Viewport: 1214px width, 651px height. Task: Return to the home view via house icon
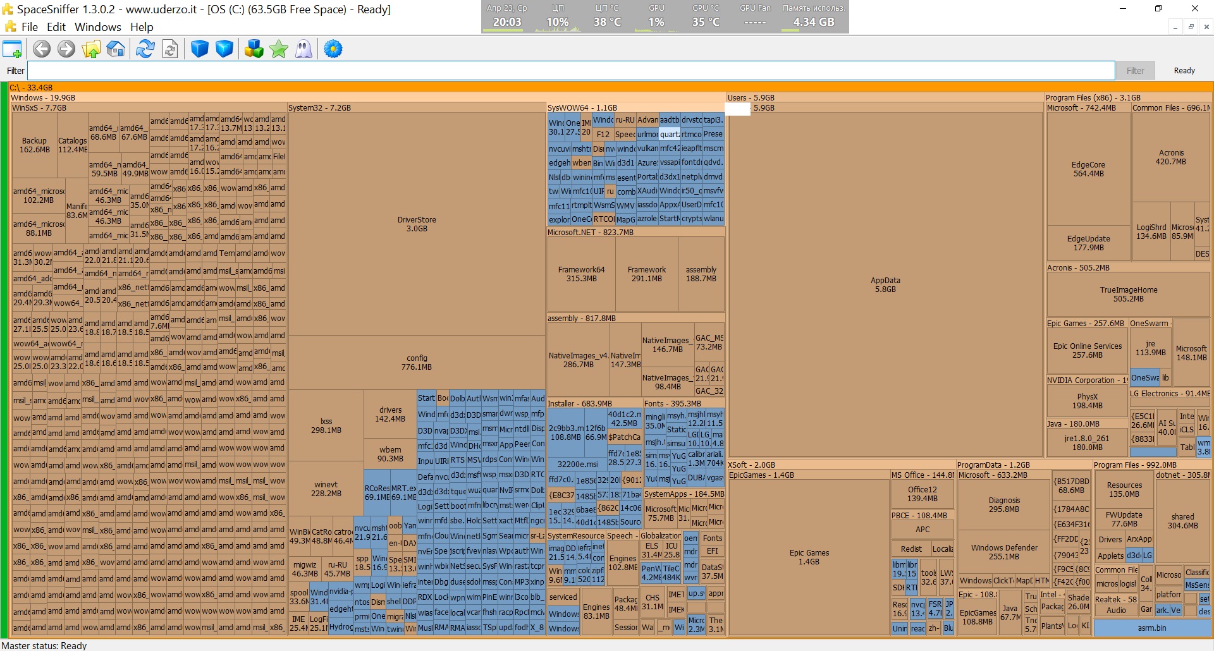[x=116, y=49]
